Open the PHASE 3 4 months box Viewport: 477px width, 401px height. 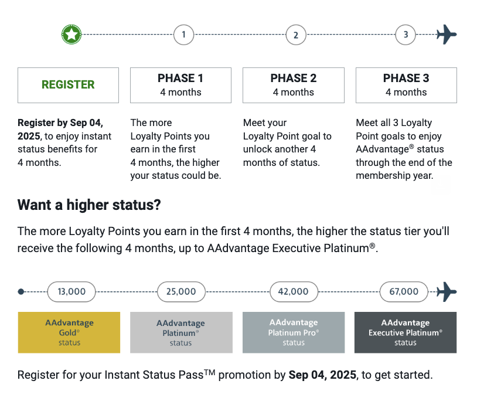click(x=406, y=85)
